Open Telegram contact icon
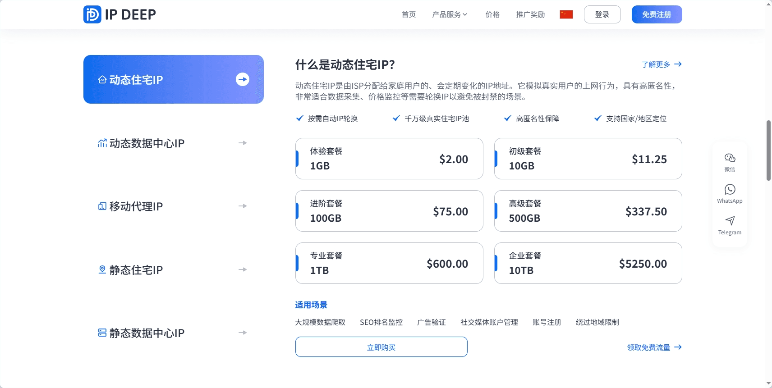 click(730, 221)
